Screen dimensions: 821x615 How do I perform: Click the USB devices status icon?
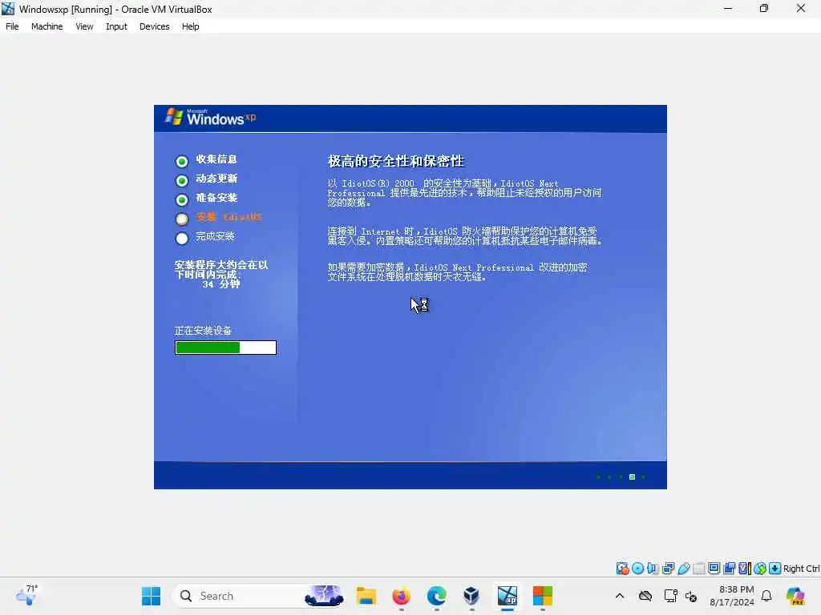point(684,569)
